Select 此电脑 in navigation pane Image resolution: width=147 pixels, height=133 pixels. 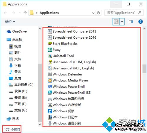[x=14, y=40]
